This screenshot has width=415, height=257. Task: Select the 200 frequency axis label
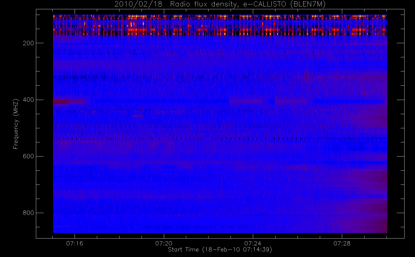pos(28,43)
